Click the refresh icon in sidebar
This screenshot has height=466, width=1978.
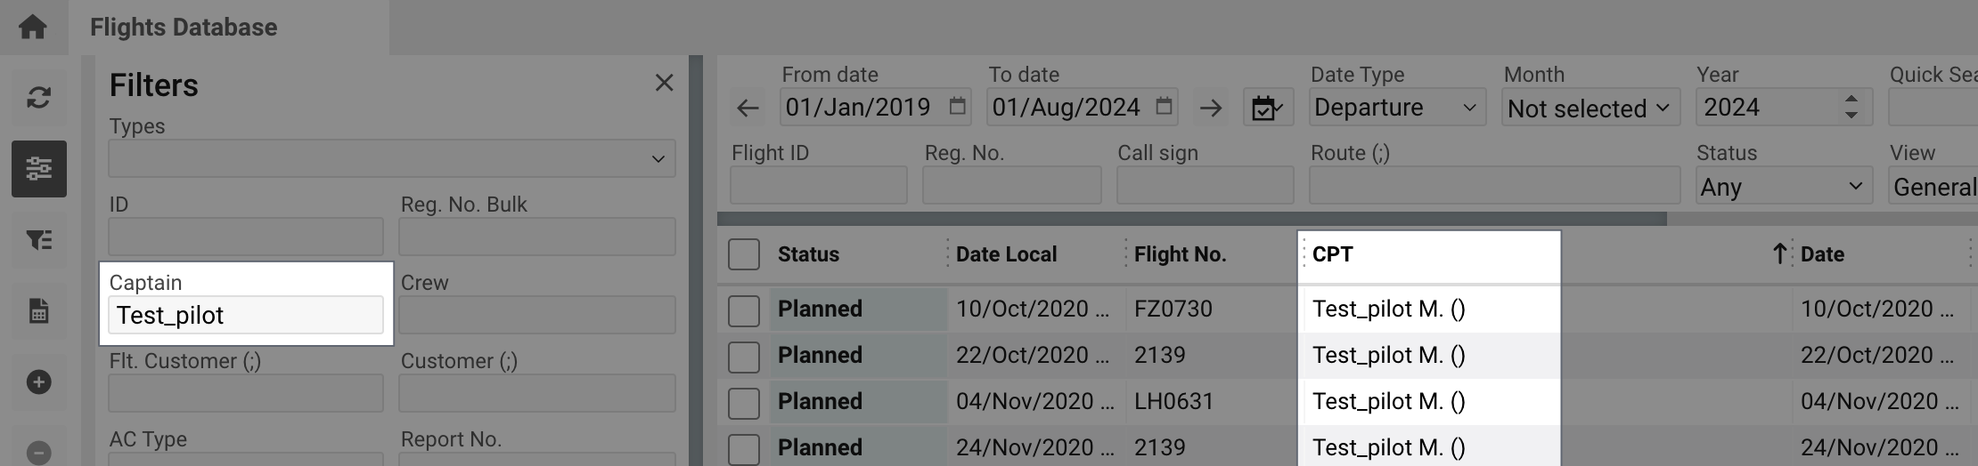point(38,97)
